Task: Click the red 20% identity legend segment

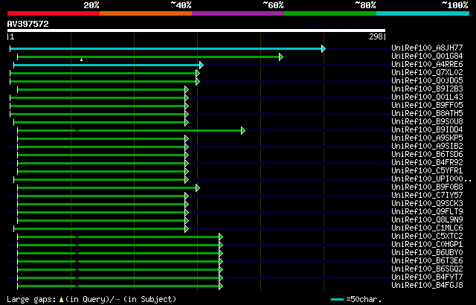Action: pos(54,13)
